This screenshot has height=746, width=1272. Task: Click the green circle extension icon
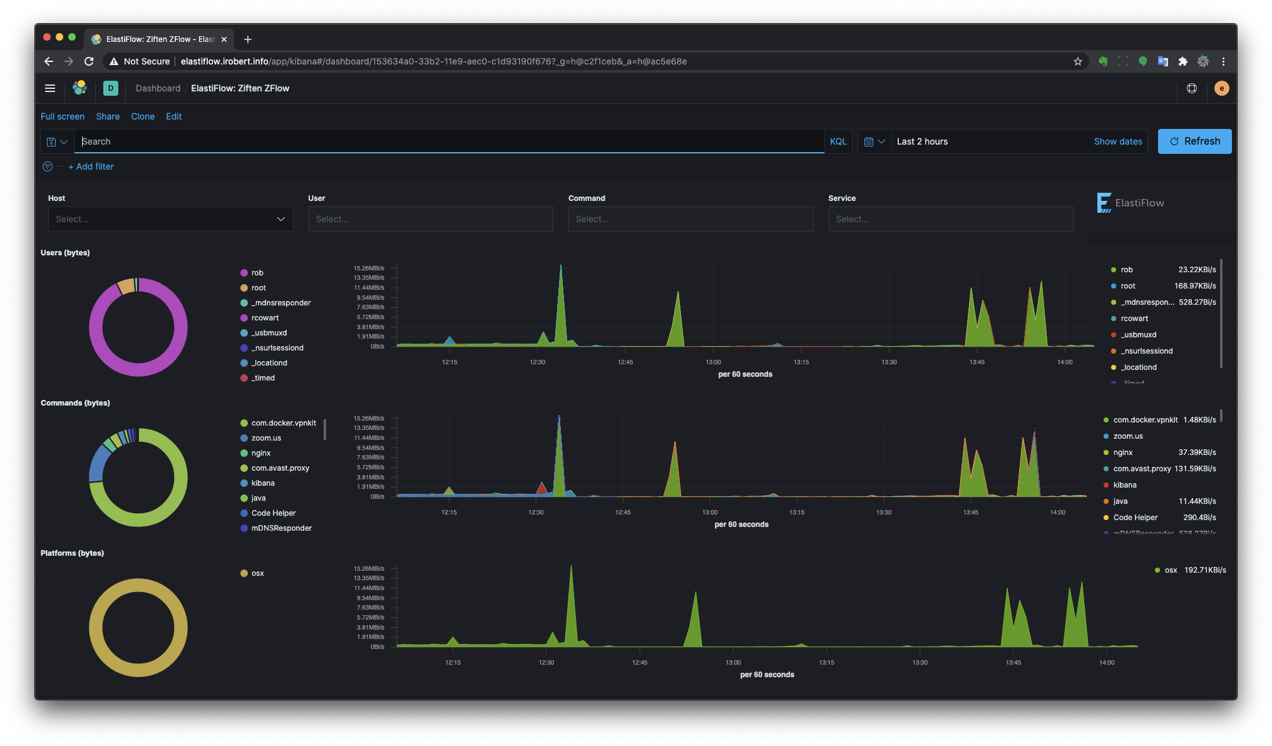point(1143,61)
